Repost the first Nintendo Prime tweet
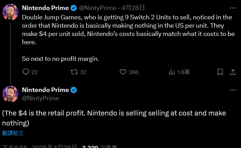241x148 pixels. [x=74, y=72]
